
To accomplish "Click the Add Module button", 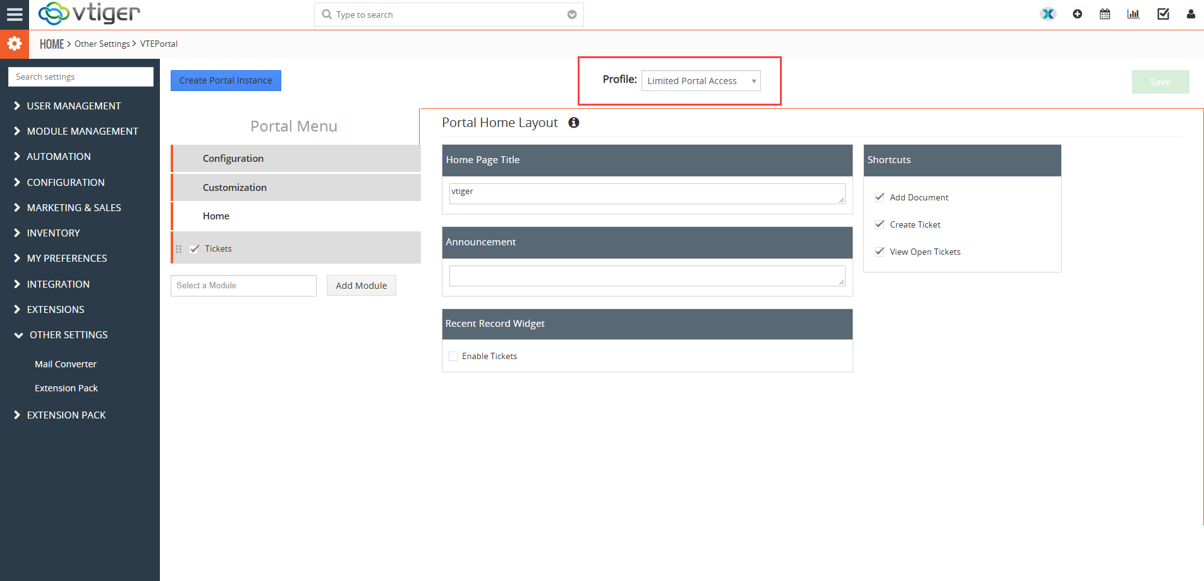I will [362, 286].
